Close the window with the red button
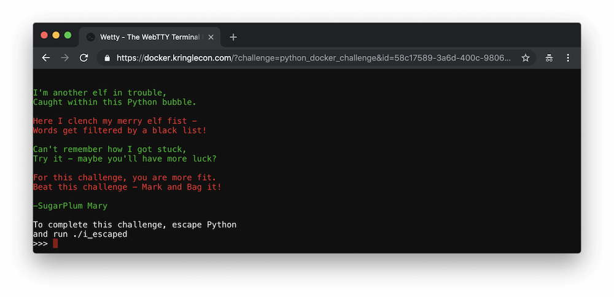The height and width of the screenshot is (297, 614). click(x=44, y=35)
